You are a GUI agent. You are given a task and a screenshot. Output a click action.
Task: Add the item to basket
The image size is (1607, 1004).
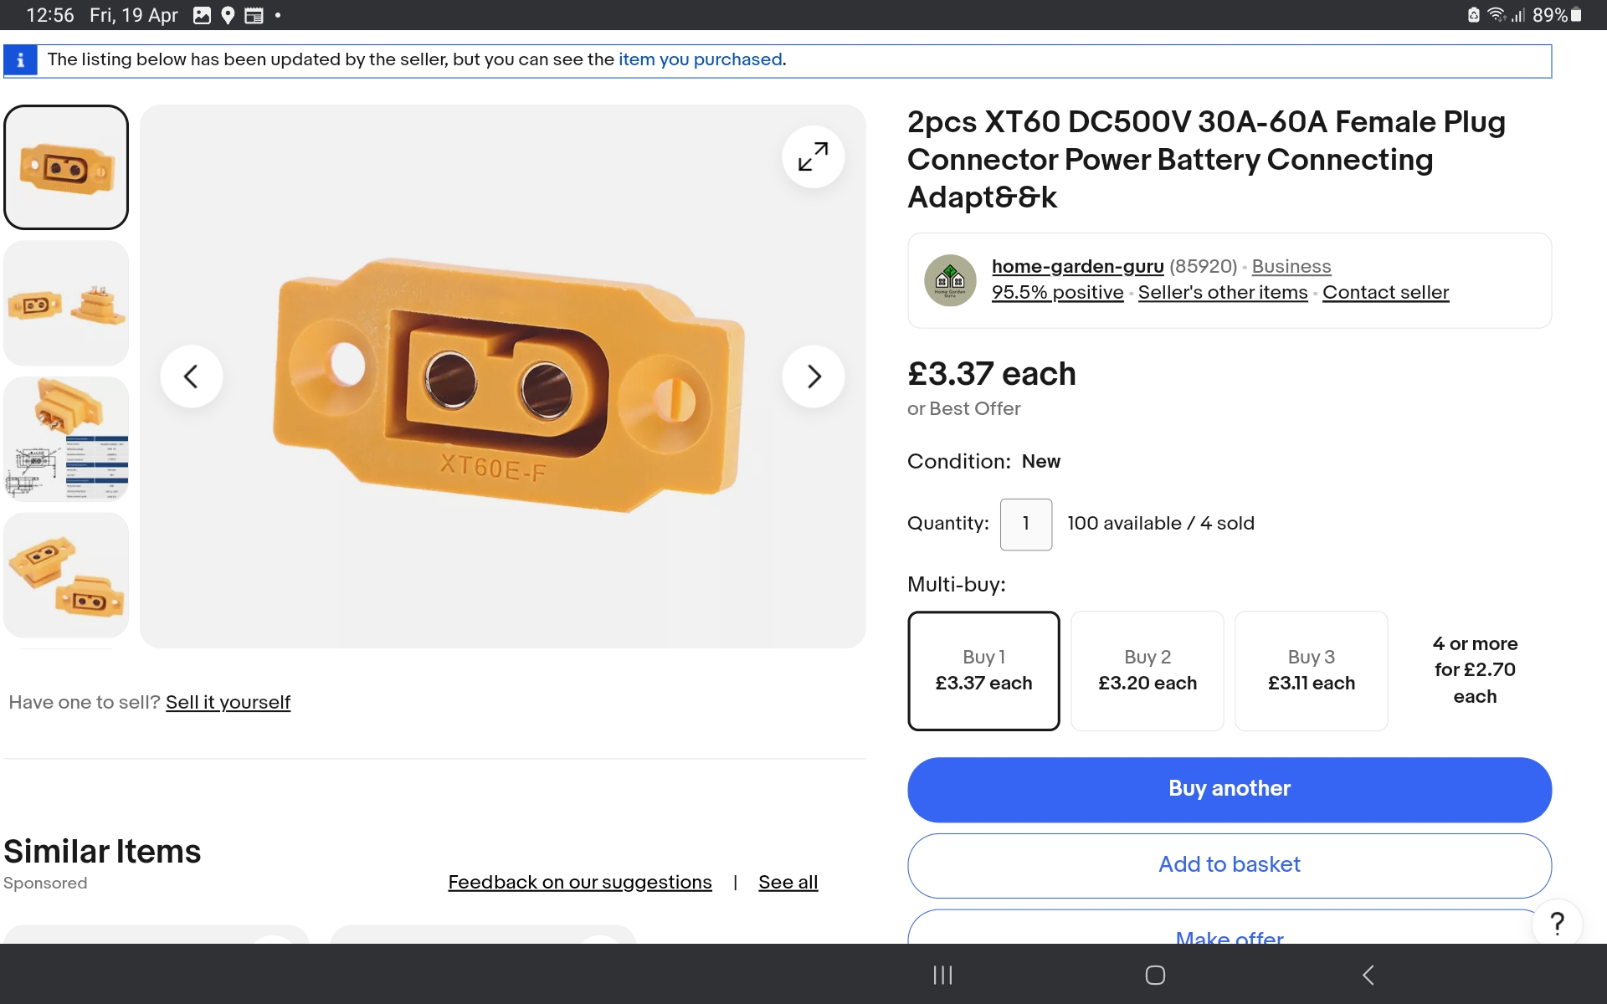(1229, 865)
